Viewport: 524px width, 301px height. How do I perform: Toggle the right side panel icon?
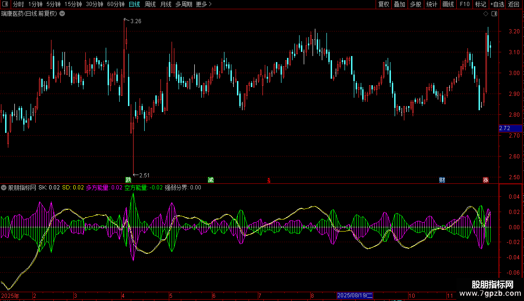pos(494,14)
